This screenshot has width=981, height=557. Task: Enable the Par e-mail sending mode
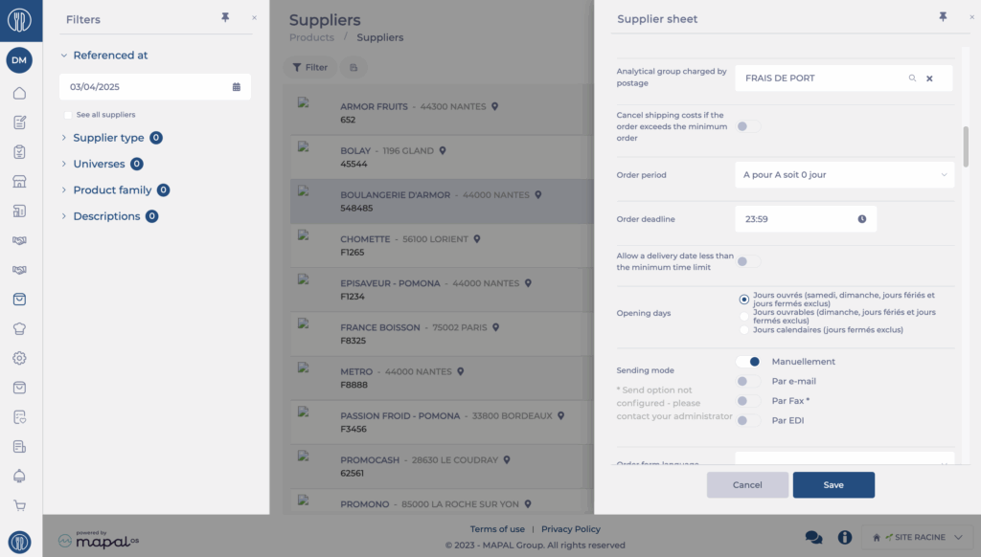click(x=748, y=382)
